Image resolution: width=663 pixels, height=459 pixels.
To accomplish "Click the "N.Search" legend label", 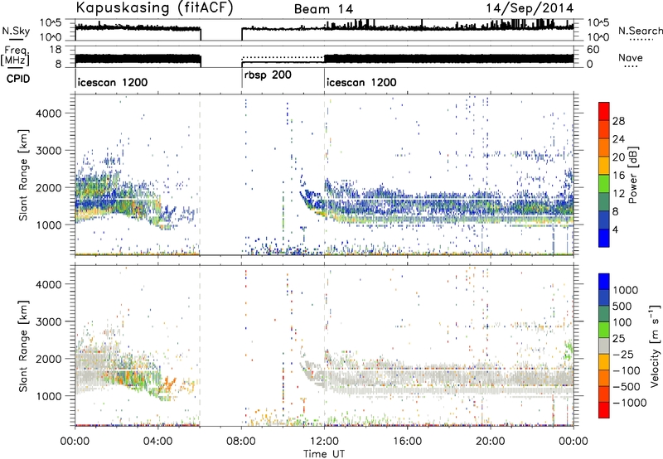I will point(640,31).
